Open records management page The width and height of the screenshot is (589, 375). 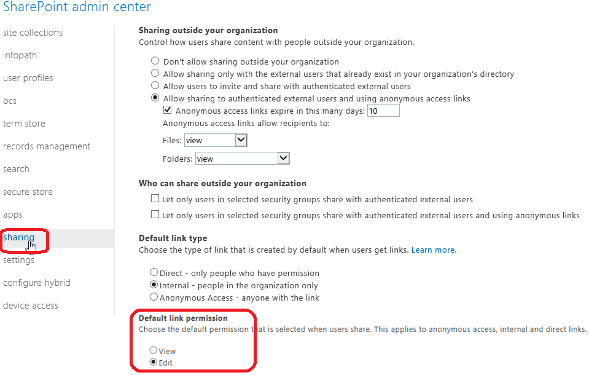click(x=47, y=146)
